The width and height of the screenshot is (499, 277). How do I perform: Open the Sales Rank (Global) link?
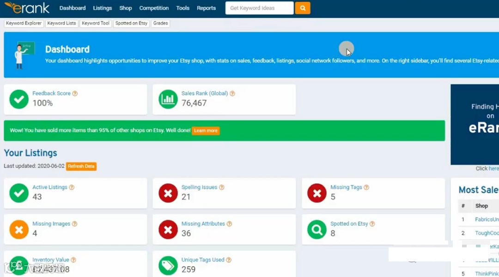coord(205,94)
